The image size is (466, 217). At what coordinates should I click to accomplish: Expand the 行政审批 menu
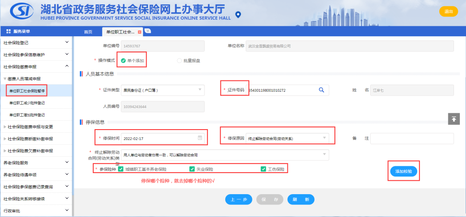tap(36, 211)
